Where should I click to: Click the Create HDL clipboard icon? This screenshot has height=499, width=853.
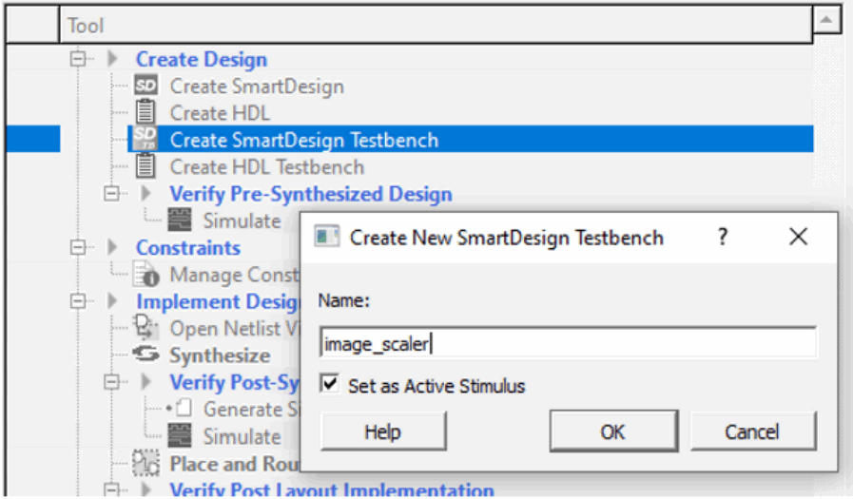[145, 112]
